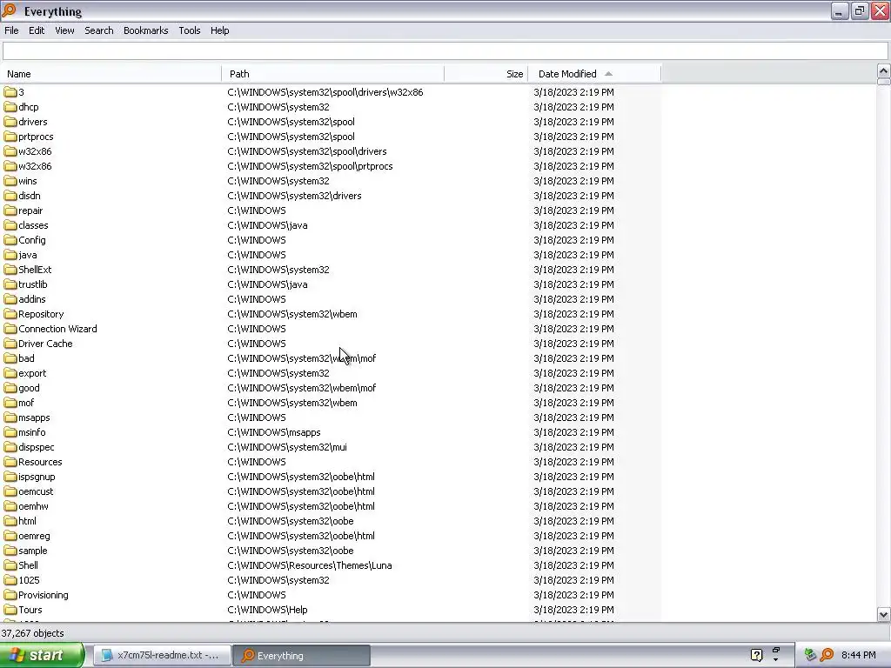Image resolution: width=891 pixels, height=668 pixels.
Task: Select the folder icon for mof
Action: tap(10, 402)
